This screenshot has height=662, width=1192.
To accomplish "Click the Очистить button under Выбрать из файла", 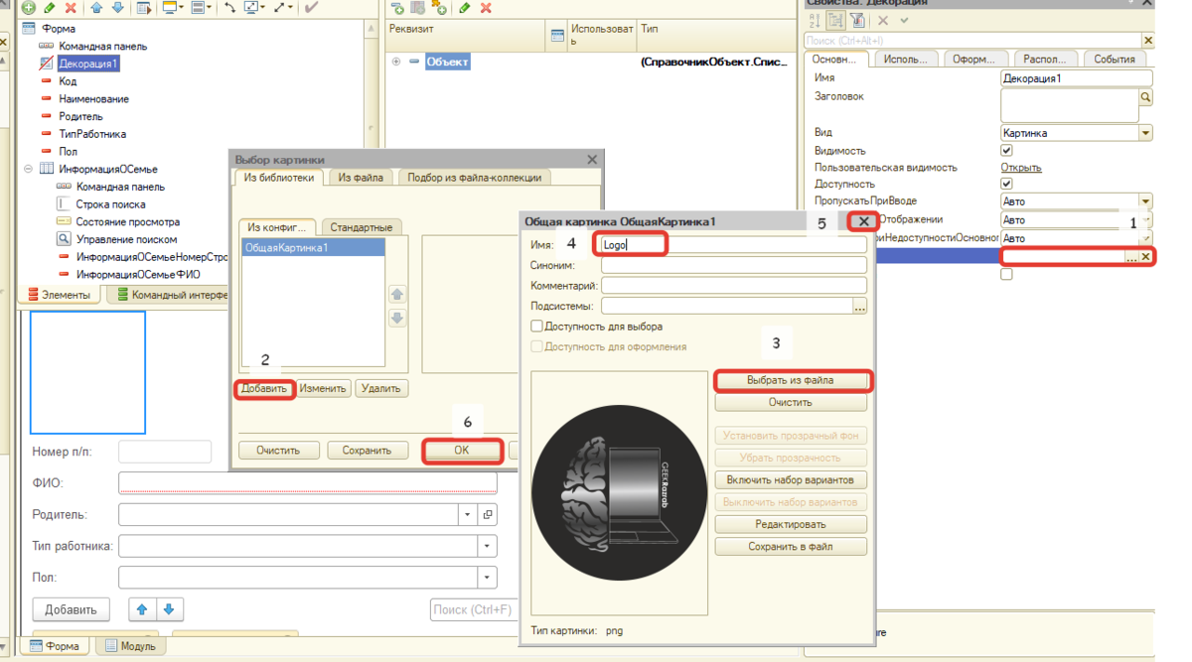I will click(x=791, y=403).
